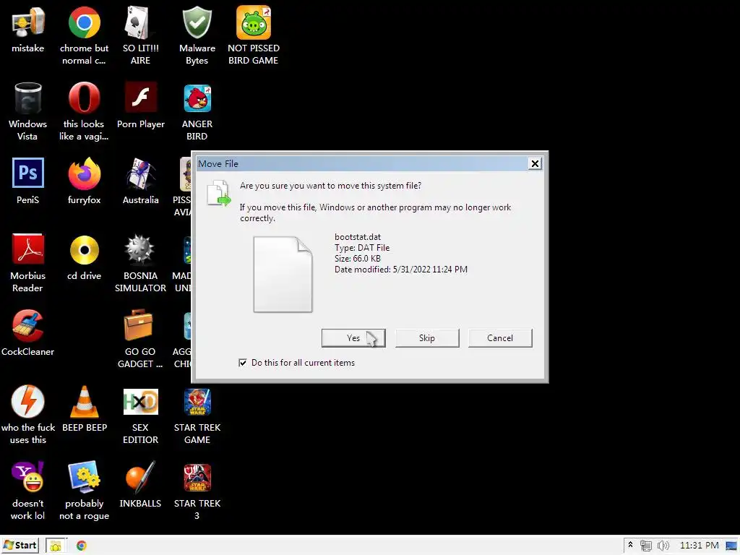Viewport: 740px width, 555px height.
Task: Select the 'who the fuck uses this' icon
Action: click(28, 401)
